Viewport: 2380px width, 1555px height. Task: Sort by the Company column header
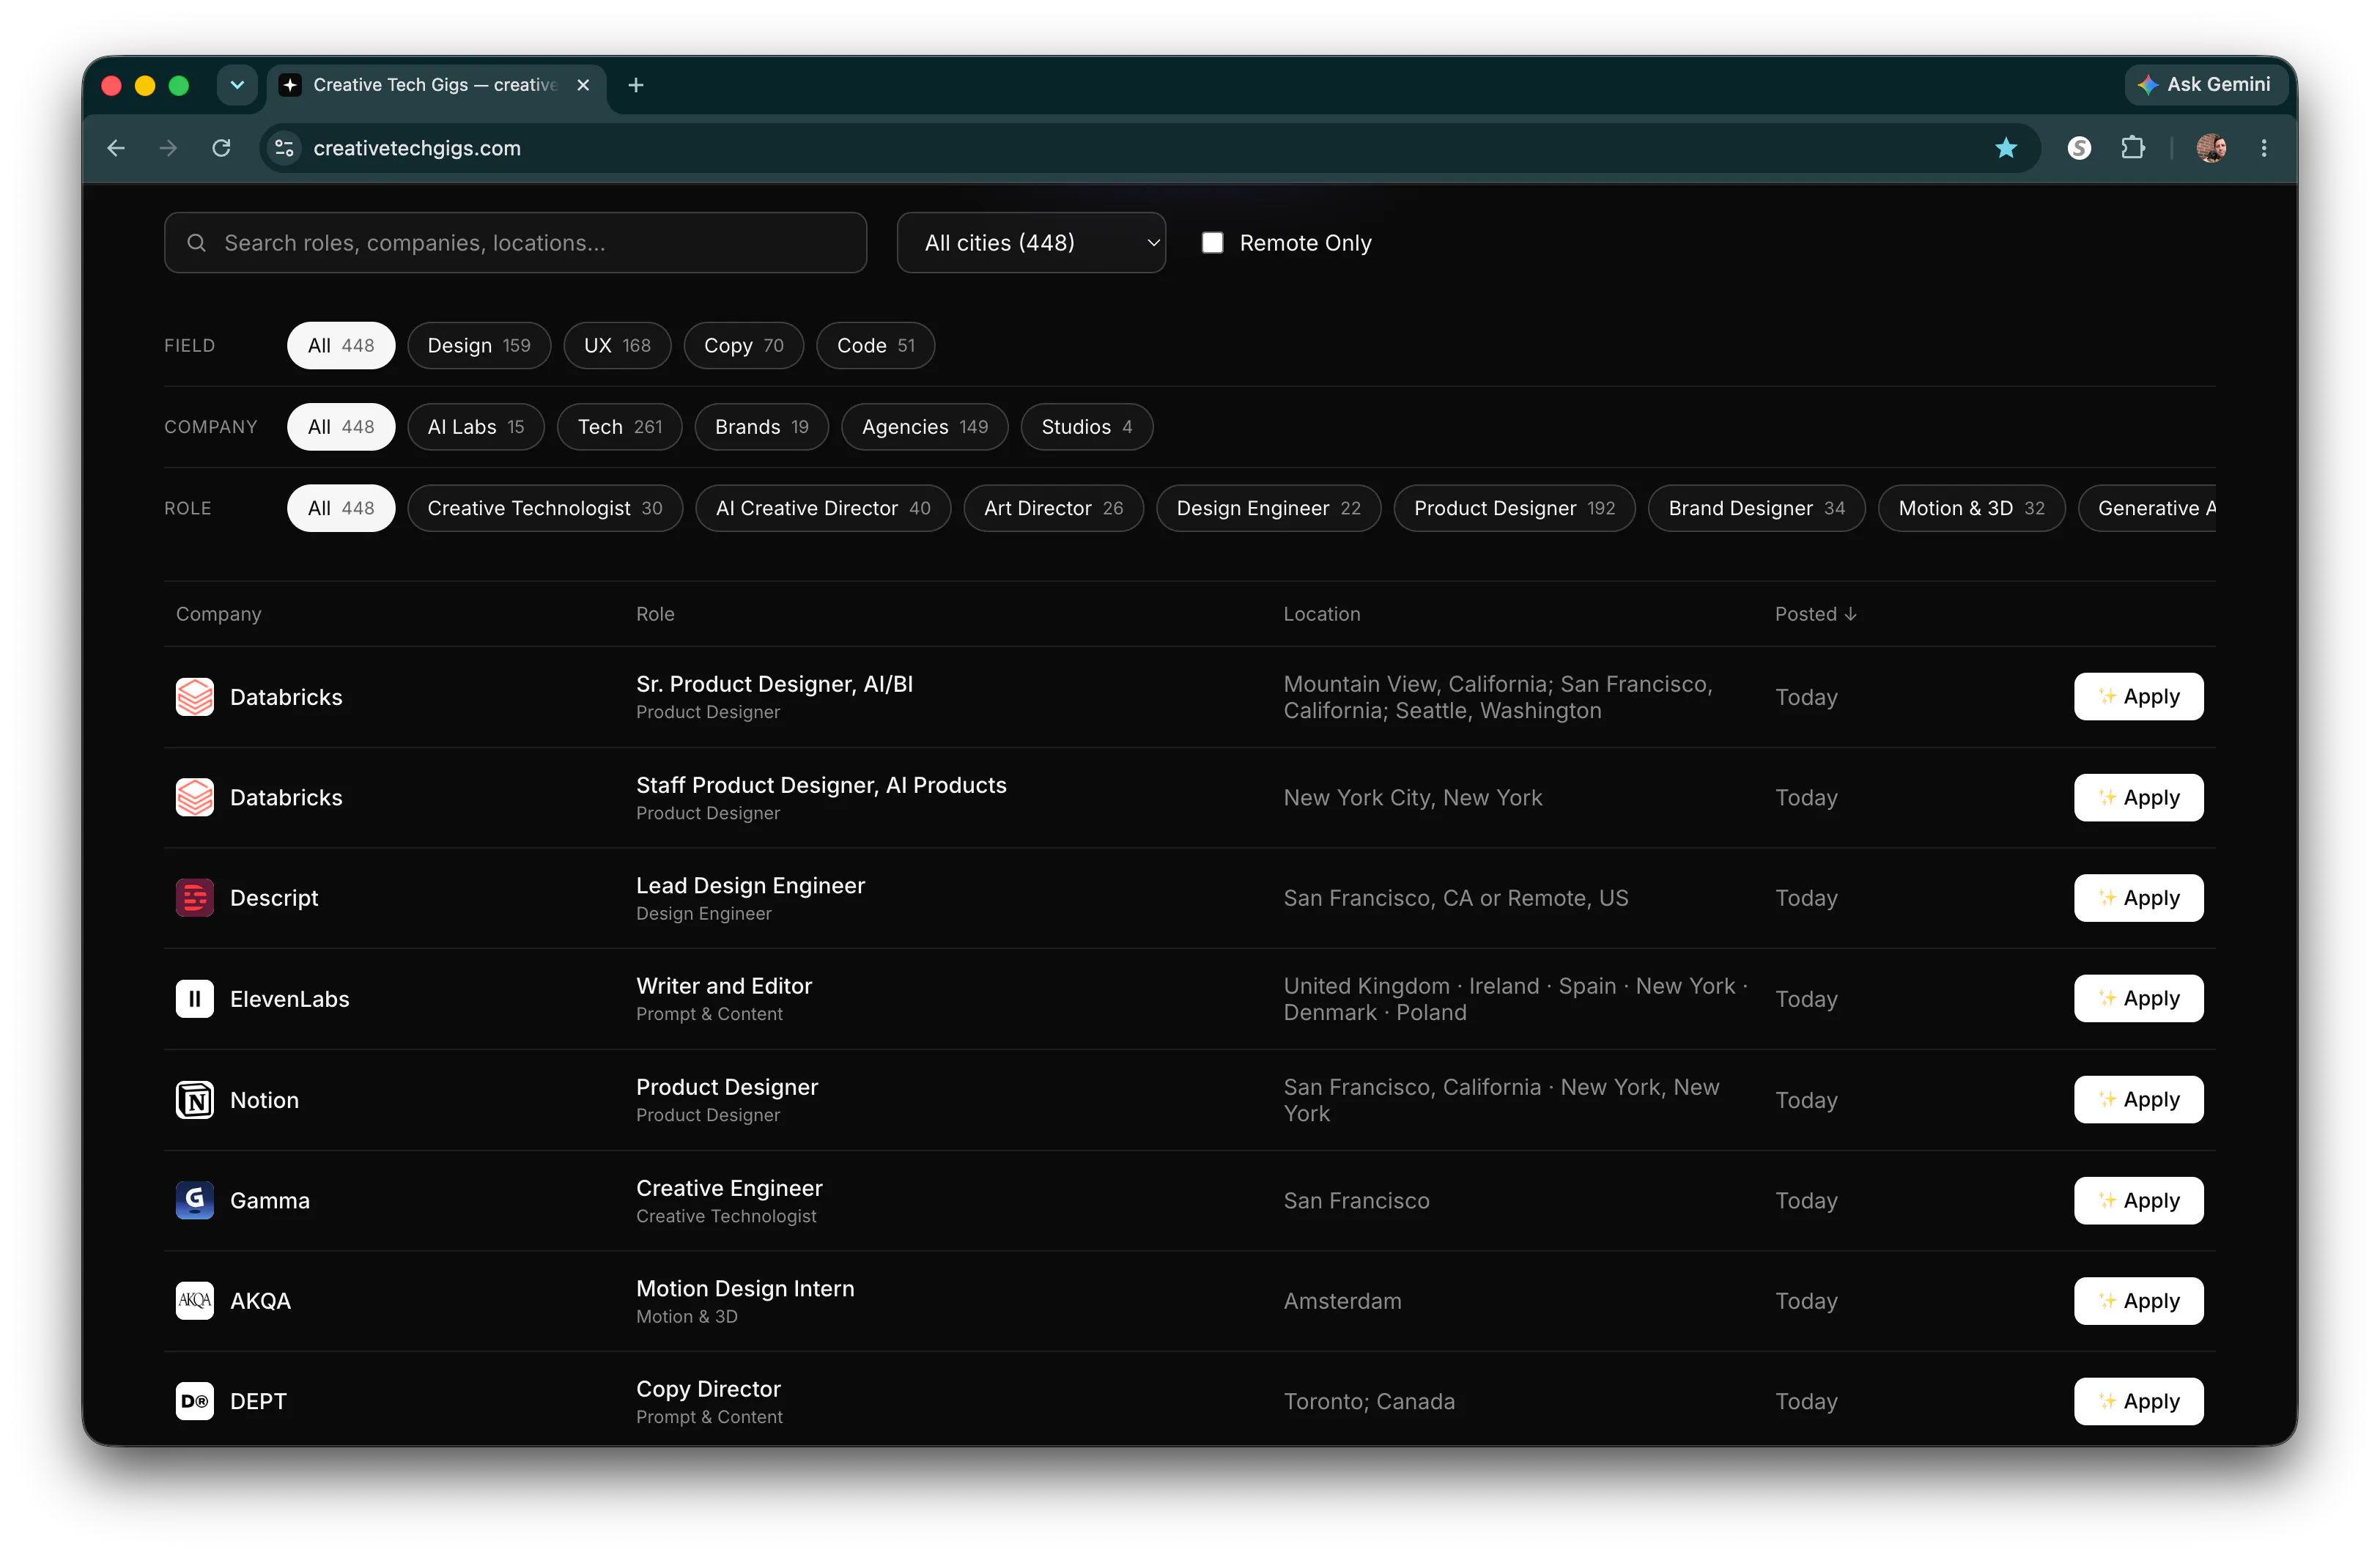(218, 614)
